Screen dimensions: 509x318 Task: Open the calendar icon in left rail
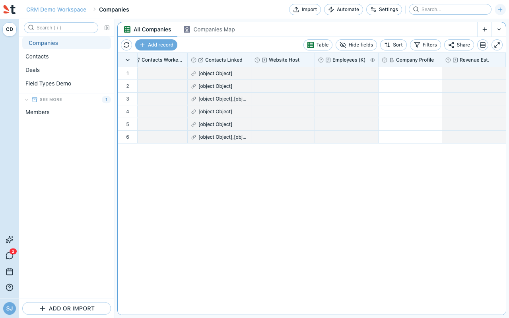click(10, 271)
